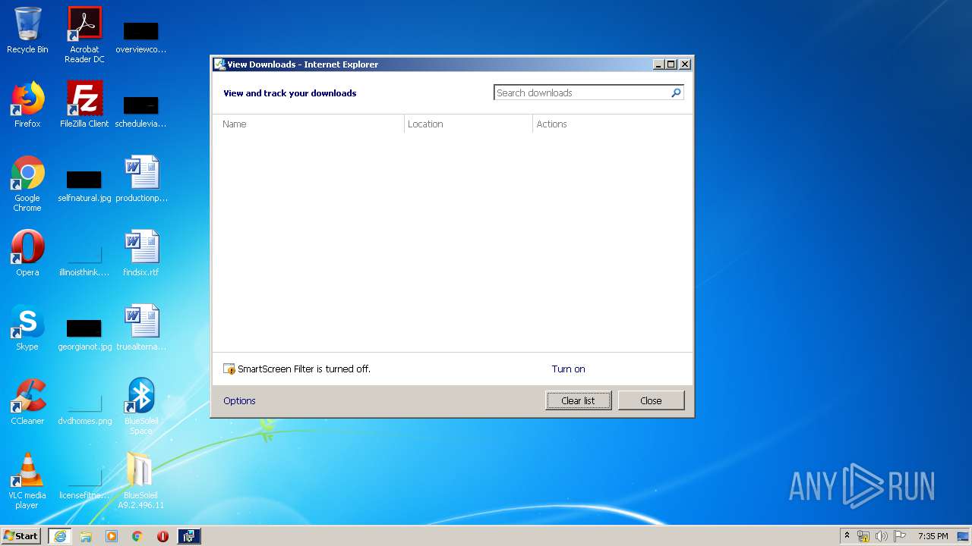Open VLC media player shortcut
Screen dimensions: 972x546
pyautogui.click(x=27, y=481)
